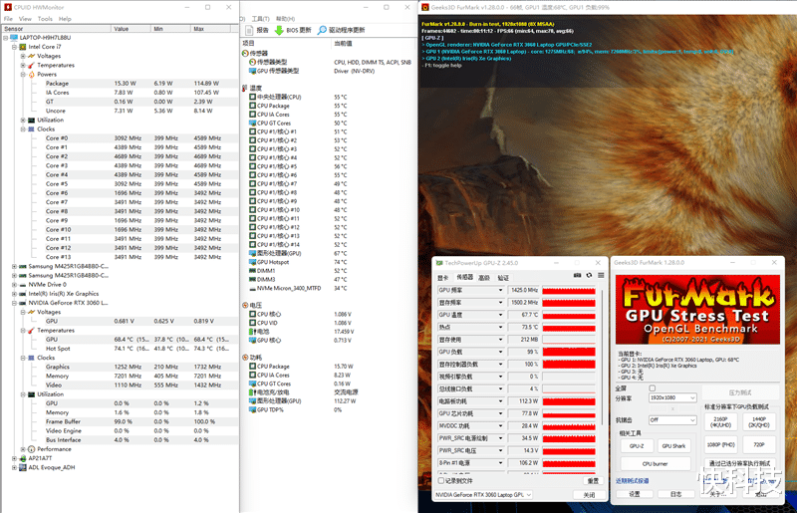Viewport: 797px width, 513px height.
Task: Open the GPU 频率 sensor dropdown in GPU-Z
Action: click(500, 290)
